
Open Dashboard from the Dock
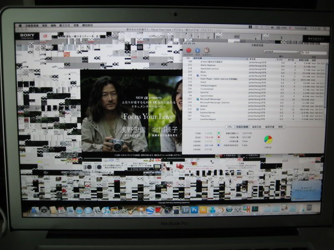(44, 210)
